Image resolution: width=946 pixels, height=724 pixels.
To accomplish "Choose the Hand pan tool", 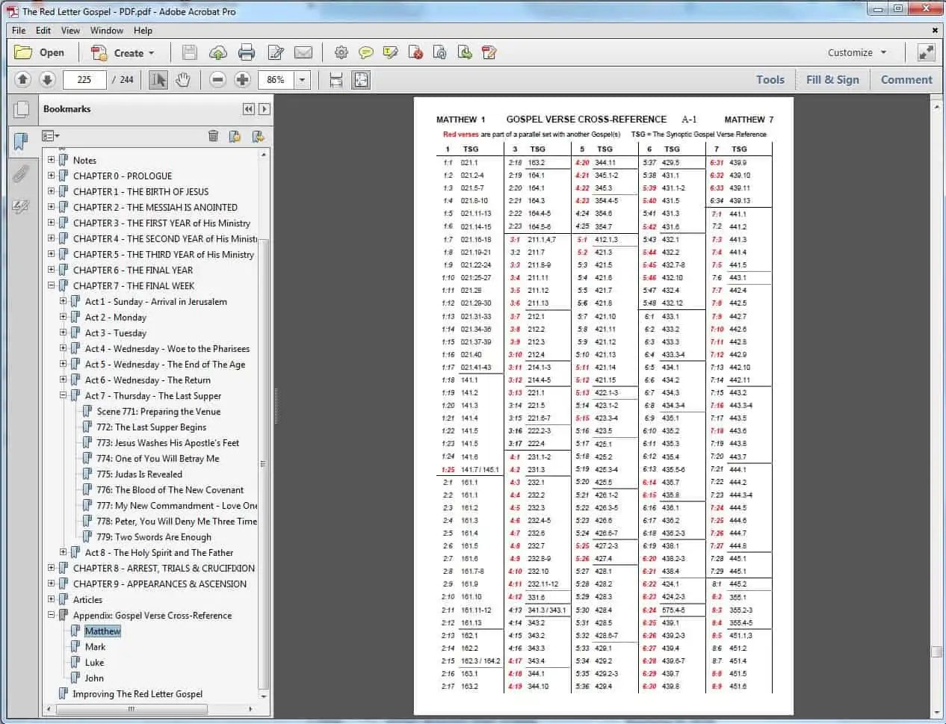I will click(x=183, y=79).
